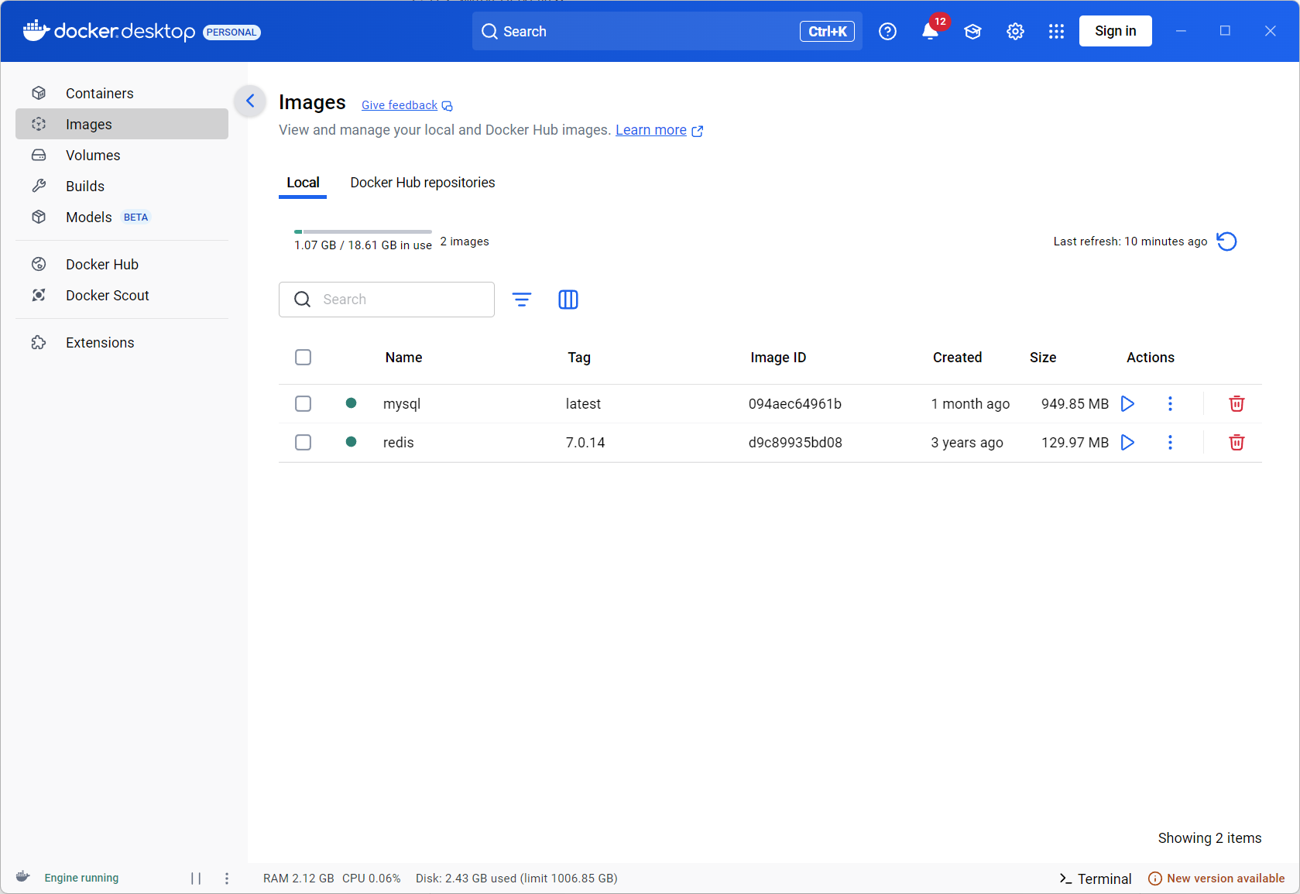Open Learning center graduation cap icon
Image resolution: width=1300 pixels, height=894 pixels.
tap(972, 32)
